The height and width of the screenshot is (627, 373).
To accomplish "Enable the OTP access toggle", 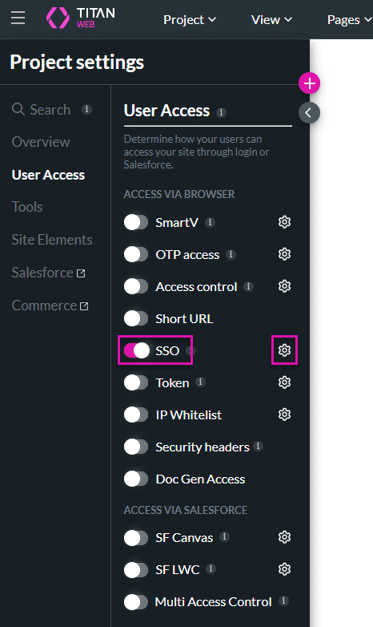I will tap(136, 254).
